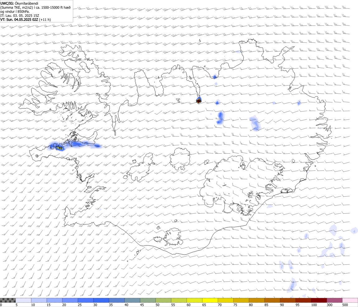Pick the 40–45 grey-teal legend swatch
The image size is (358, 307).
click(x=132, y=300)
